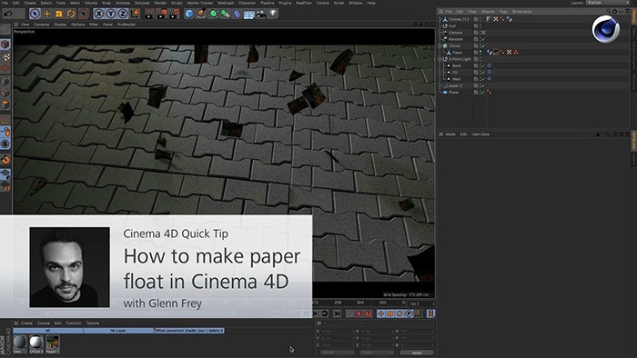
Task: Toggle the Z axis lock
Action: (x=123, y=14)
